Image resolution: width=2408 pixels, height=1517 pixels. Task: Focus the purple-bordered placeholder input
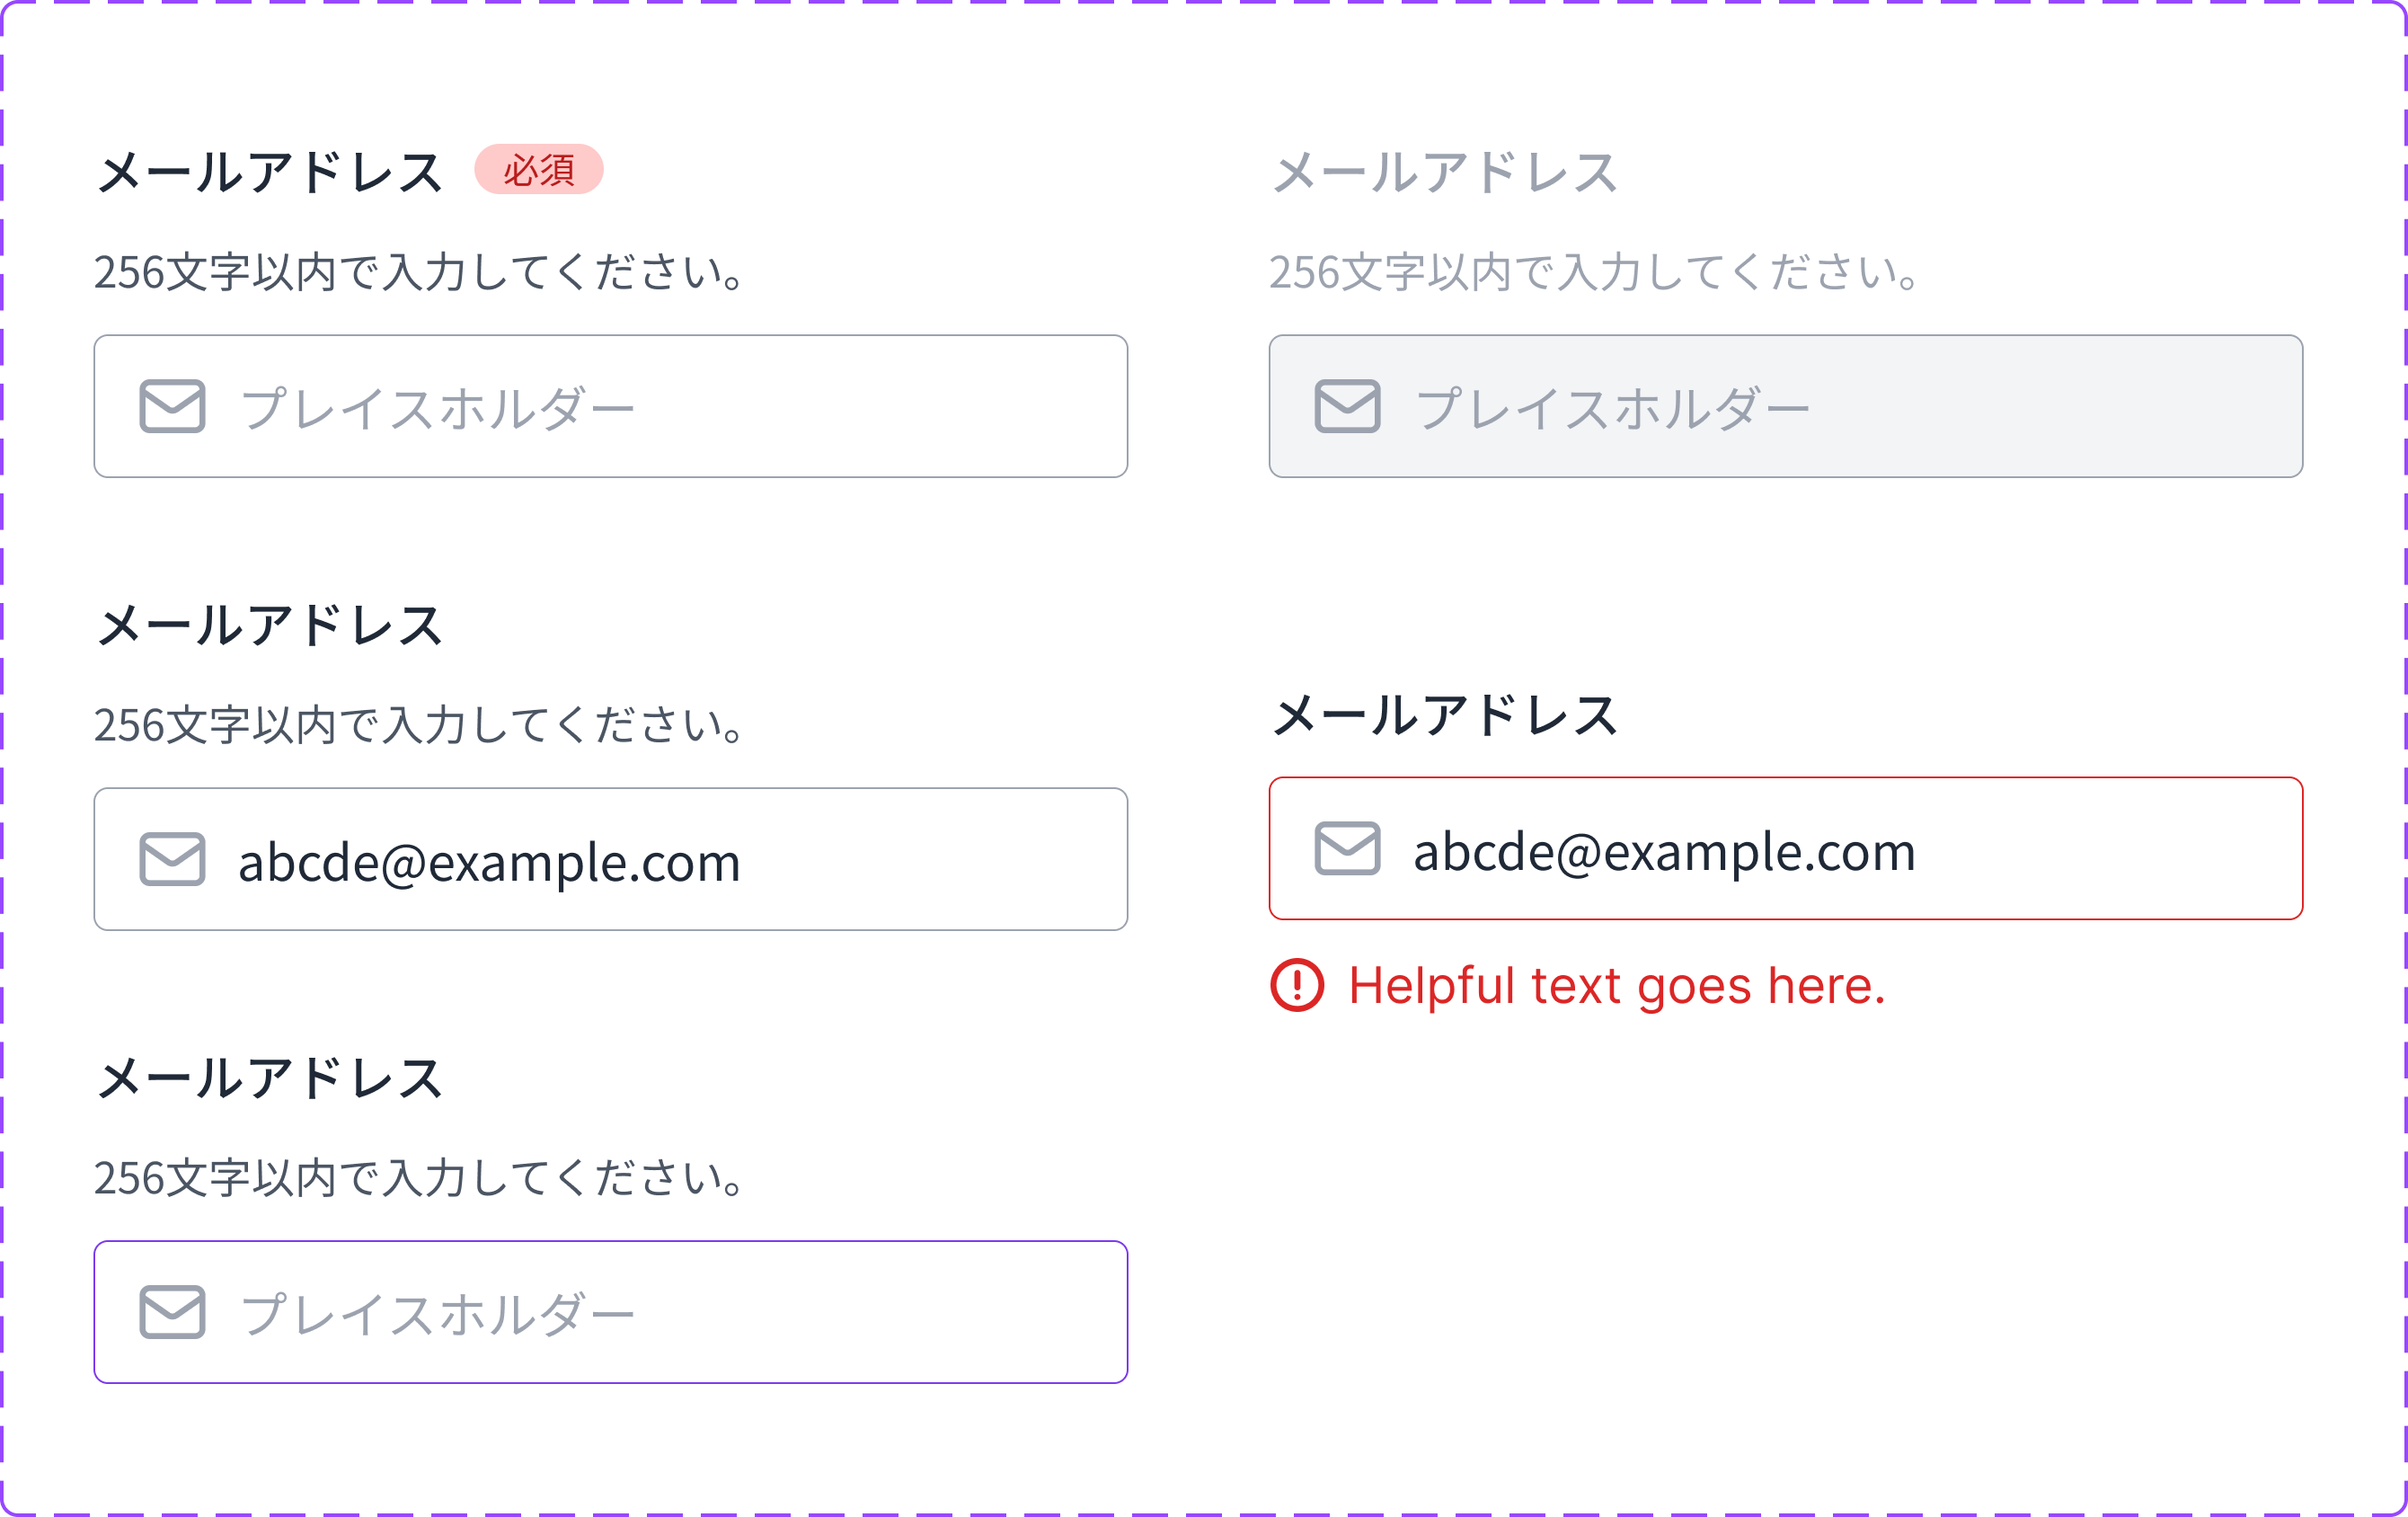point(680,1312)
